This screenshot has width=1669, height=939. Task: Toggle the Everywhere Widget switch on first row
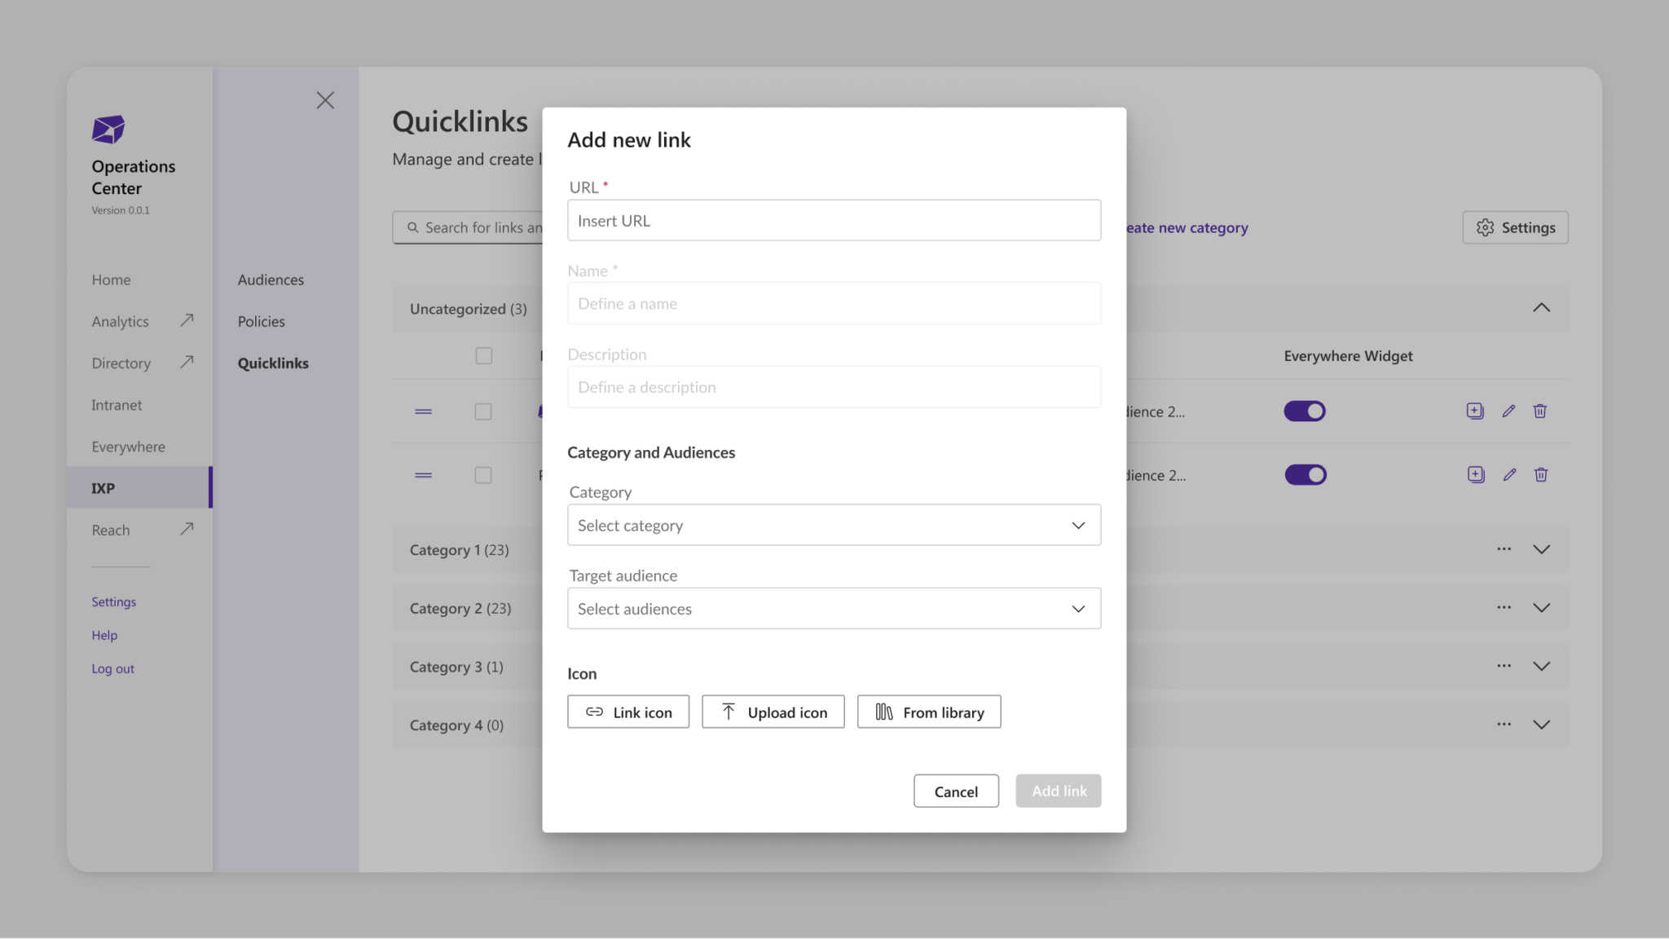1305,411
